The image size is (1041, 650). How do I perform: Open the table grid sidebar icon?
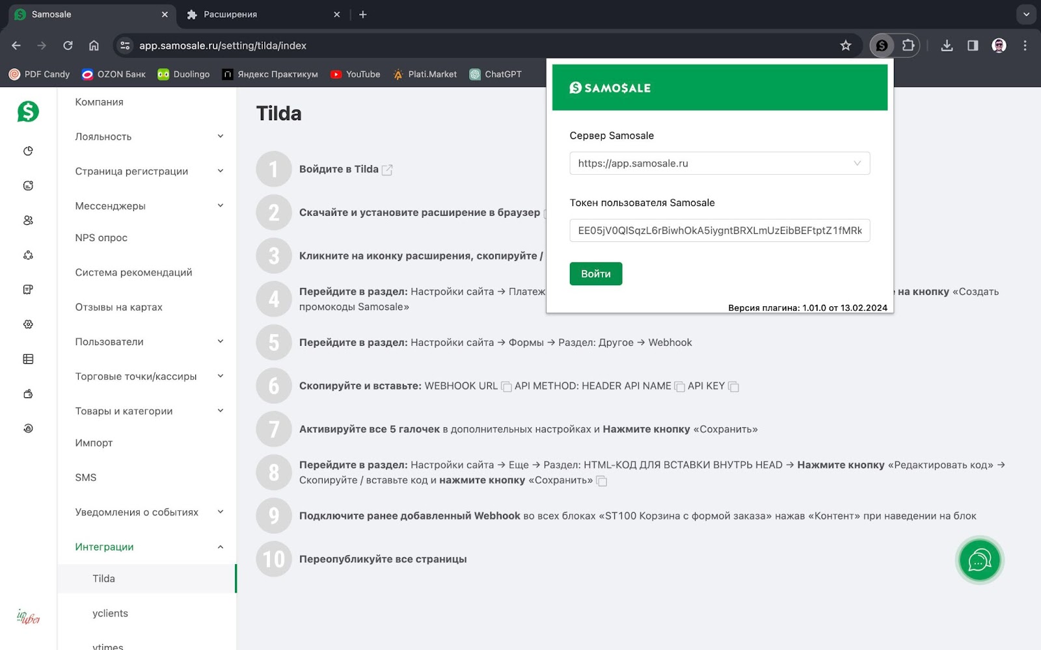pos(28,359)
